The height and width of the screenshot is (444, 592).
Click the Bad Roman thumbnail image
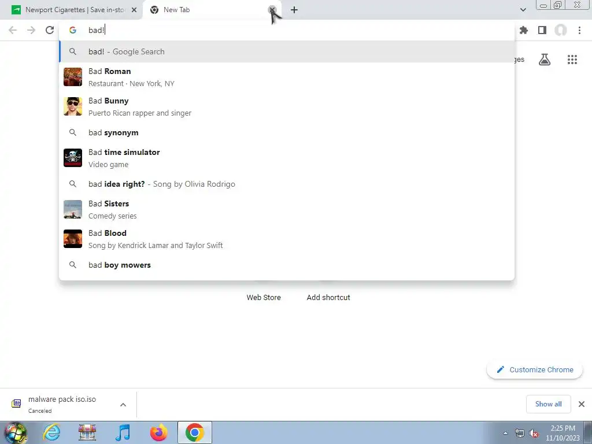pos(72,77)
